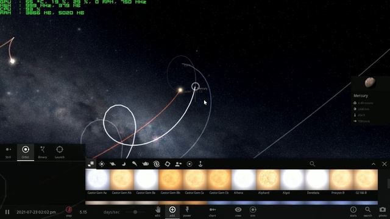Open the person figure category icon
390x219 pixels.
[179, 164]
